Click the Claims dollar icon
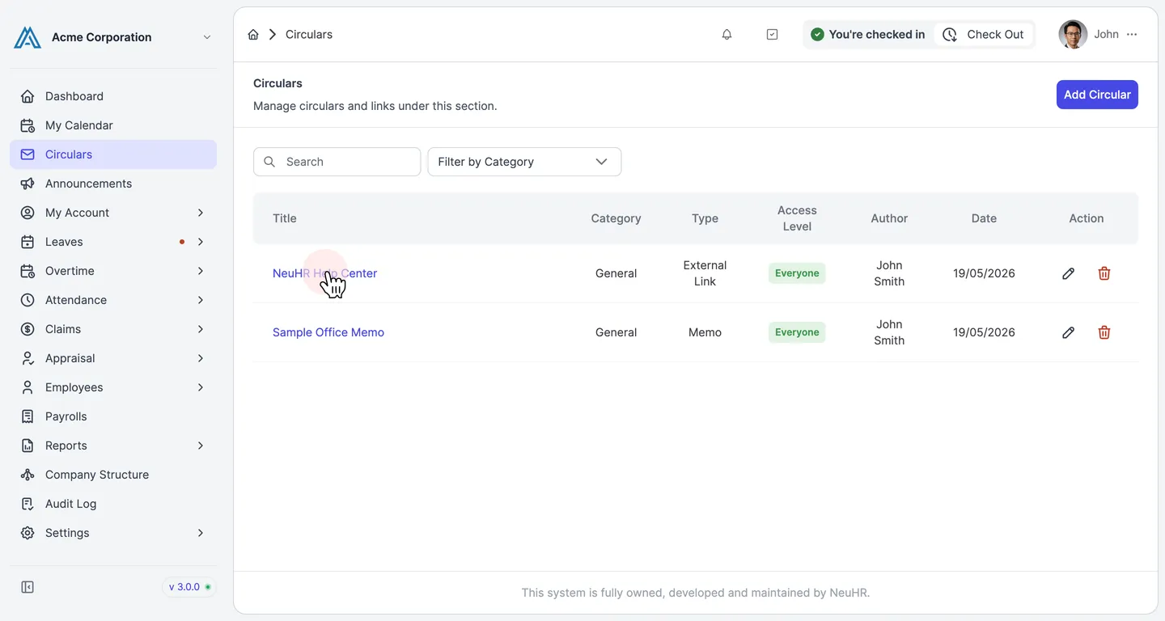 pyautogui.click(x=28, y=329)
